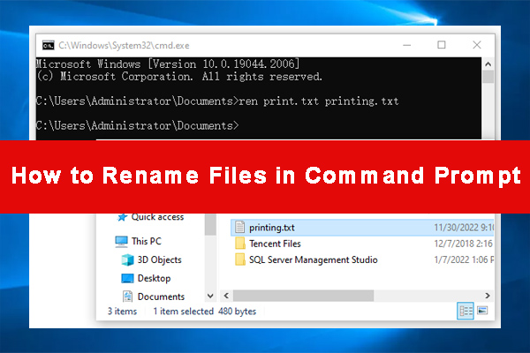Click '1 item selected 480 bytes' status text
Viewport: 530px width, 353px height.
click(x=205, y=312)
